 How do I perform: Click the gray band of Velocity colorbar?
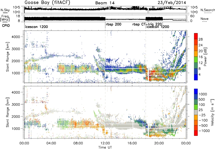[x=196, y=112]
